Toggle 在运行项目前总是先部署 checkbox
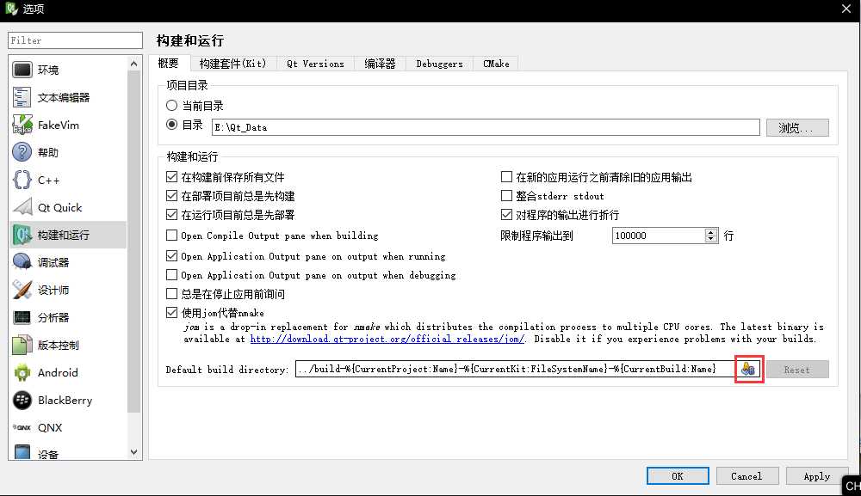Screen dimensions: 861x496 pos(172,214)
